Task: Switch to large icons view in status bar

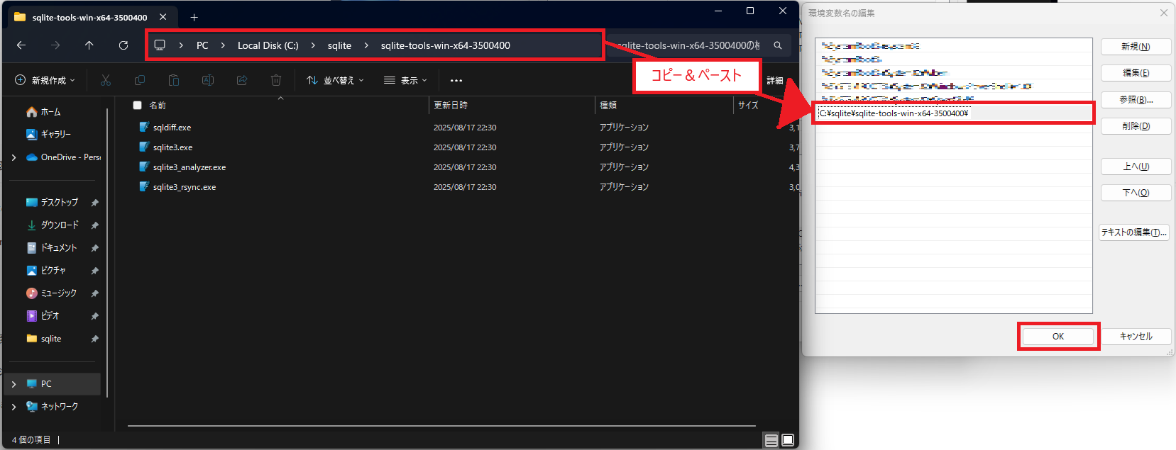Action: pos(788,441)
